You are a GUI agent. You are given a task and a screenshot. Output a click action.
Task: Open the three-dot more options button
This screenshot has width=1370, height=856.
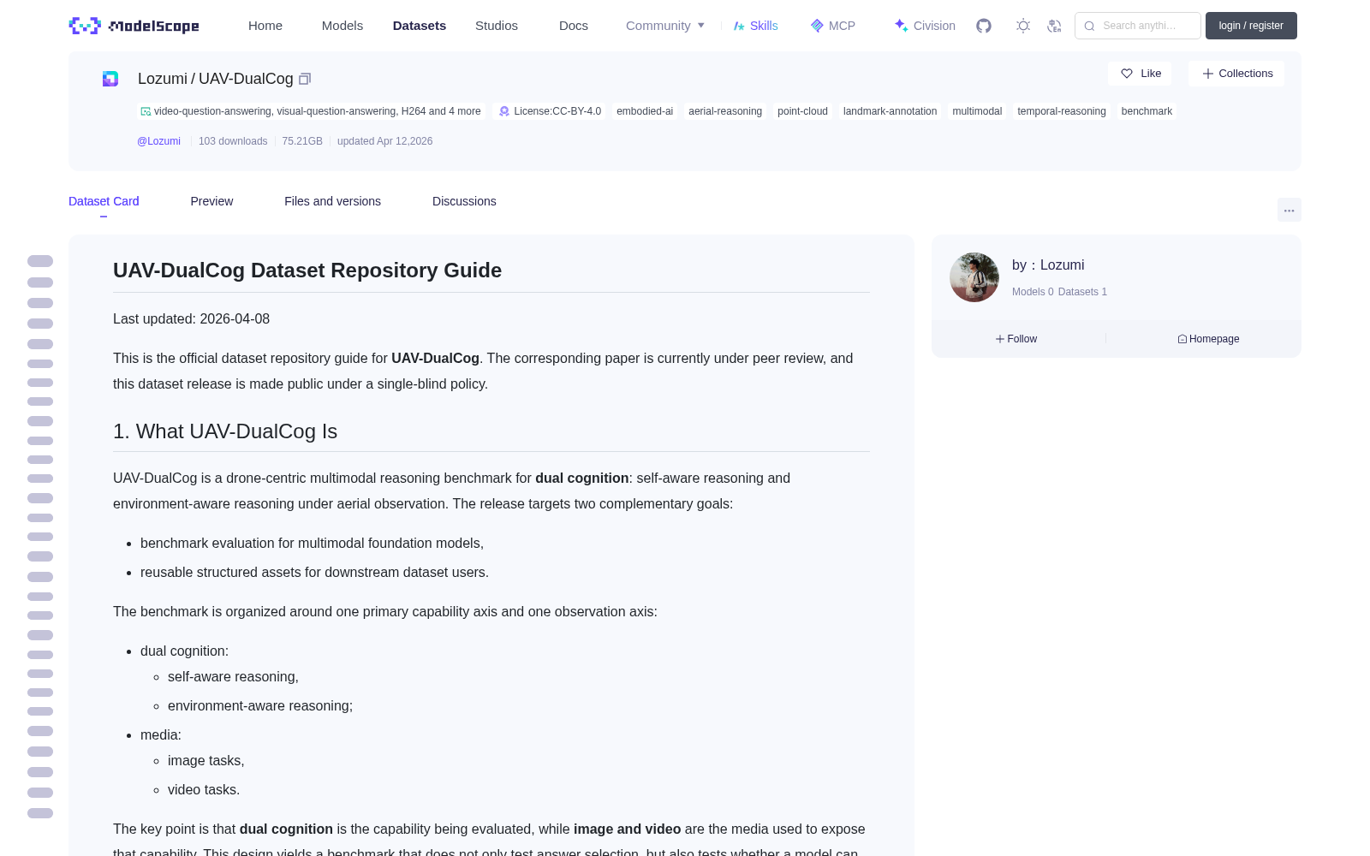coord(1289,210)
